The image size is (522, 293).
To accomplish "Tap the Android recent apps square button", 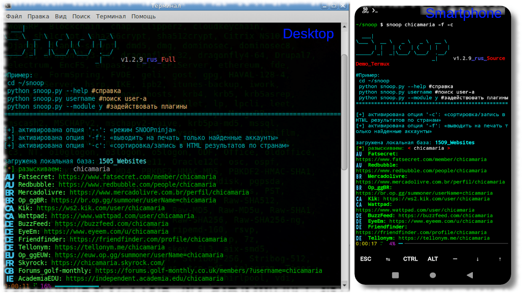I will tap(395, 275).
